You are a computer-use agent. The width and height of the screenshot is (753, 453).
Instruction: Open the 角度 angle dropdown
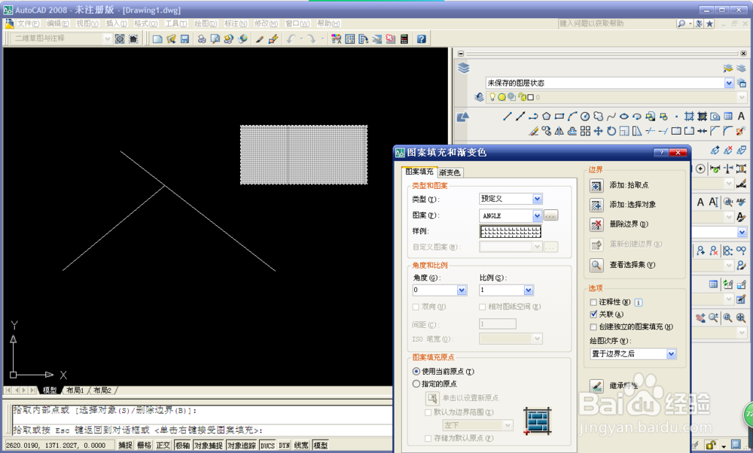462,290
